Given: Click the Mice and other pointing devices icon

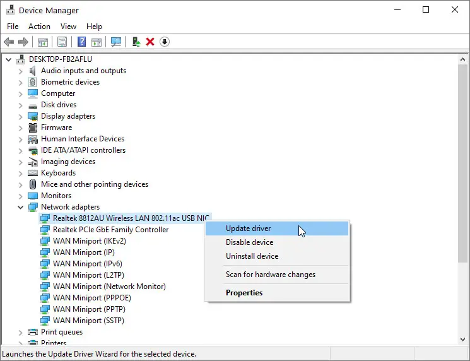Looking at the screenshot, I should (x=33, y=184).
